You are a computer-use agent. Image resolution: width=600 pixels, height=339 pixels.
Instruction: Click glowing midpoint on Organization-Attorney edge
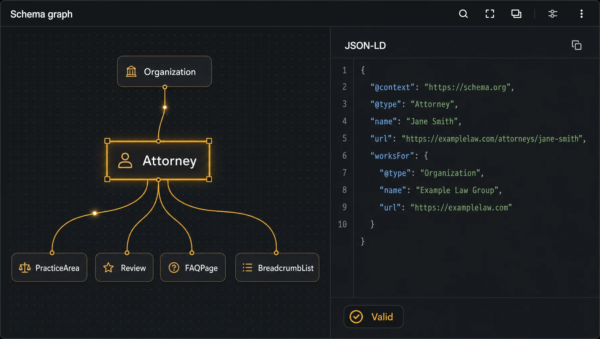165,107
